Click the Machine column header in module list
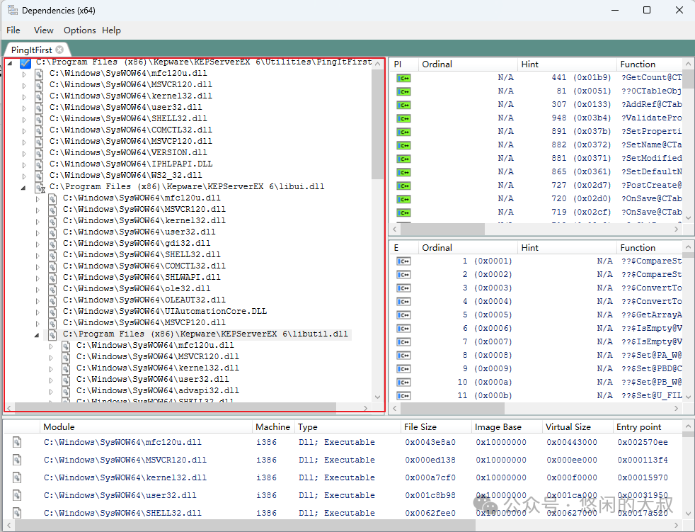 pos(272,427)
